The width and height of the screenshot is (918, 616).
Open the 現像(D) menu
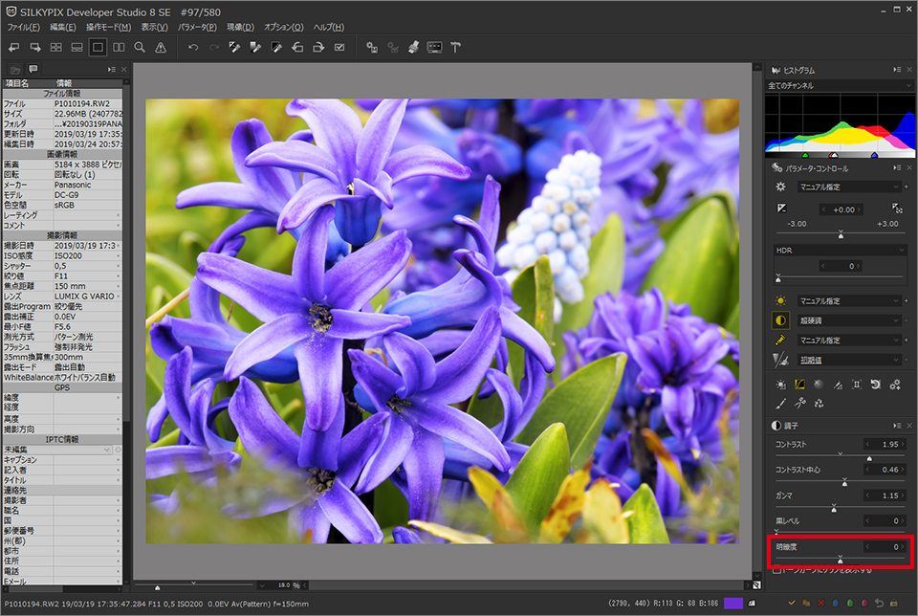tap(240, 27)
